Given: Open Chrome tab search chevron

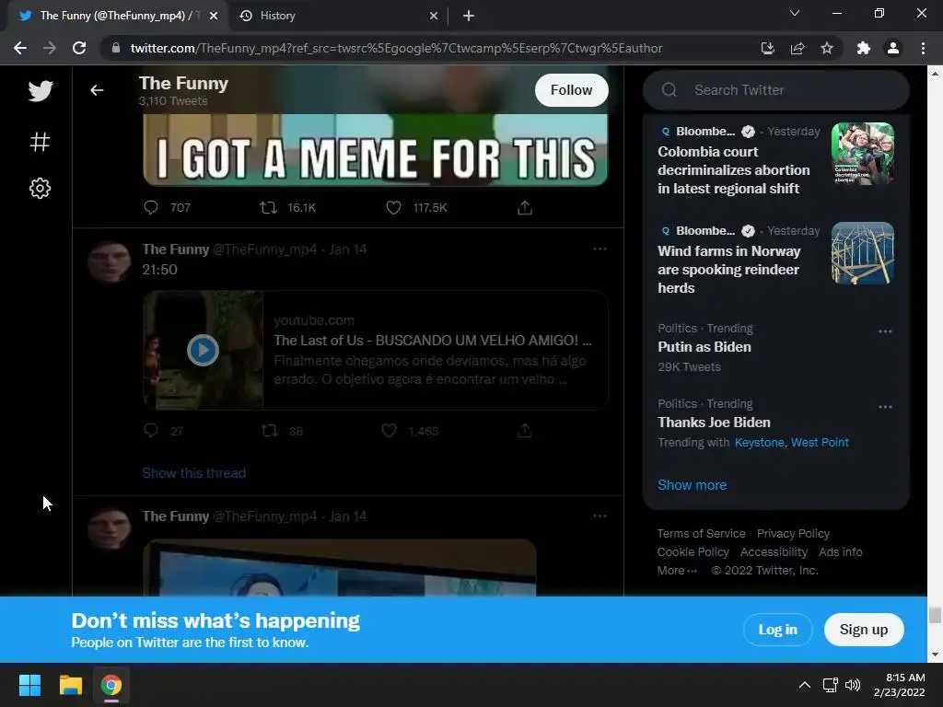Looking at the screenshot, I should [x=795, y=13].
